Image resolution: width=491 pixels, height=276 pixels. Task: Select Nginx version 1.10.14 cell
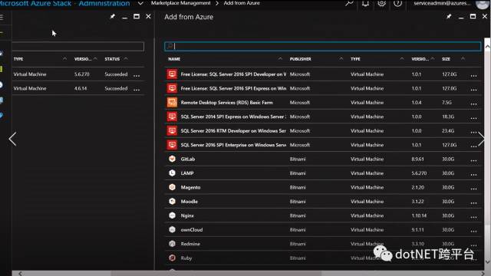click(419, 215)
